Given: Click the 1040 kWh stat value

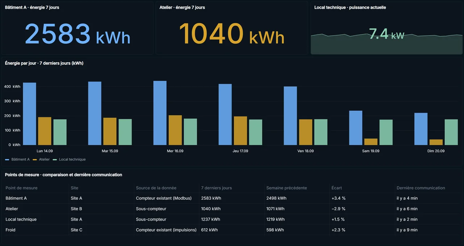Looking at the screenshot, I should pyautogui.click(x=232, y=34).
